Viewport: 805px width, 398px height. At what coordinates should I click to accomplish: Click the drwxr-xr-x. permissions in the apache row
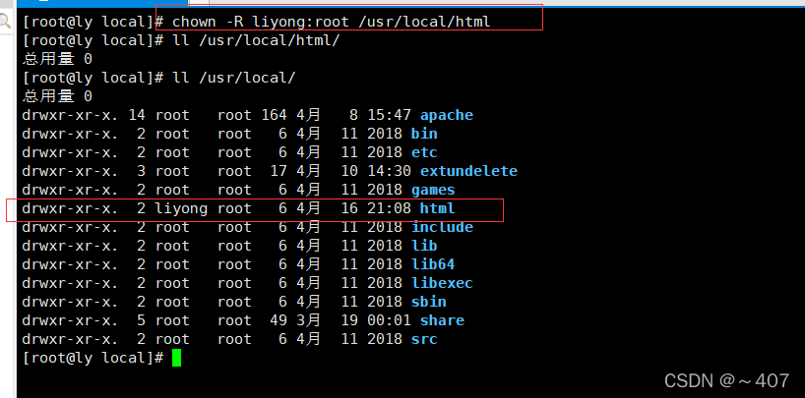coord(70,115)
